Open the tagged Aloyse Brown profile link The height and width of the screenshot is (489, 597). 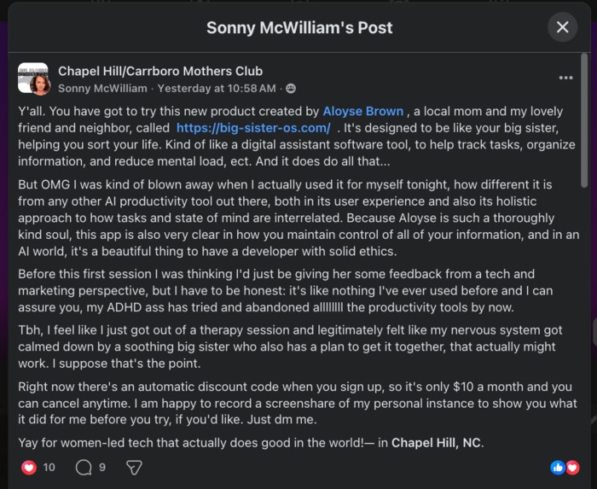click(x=362, y=111)
